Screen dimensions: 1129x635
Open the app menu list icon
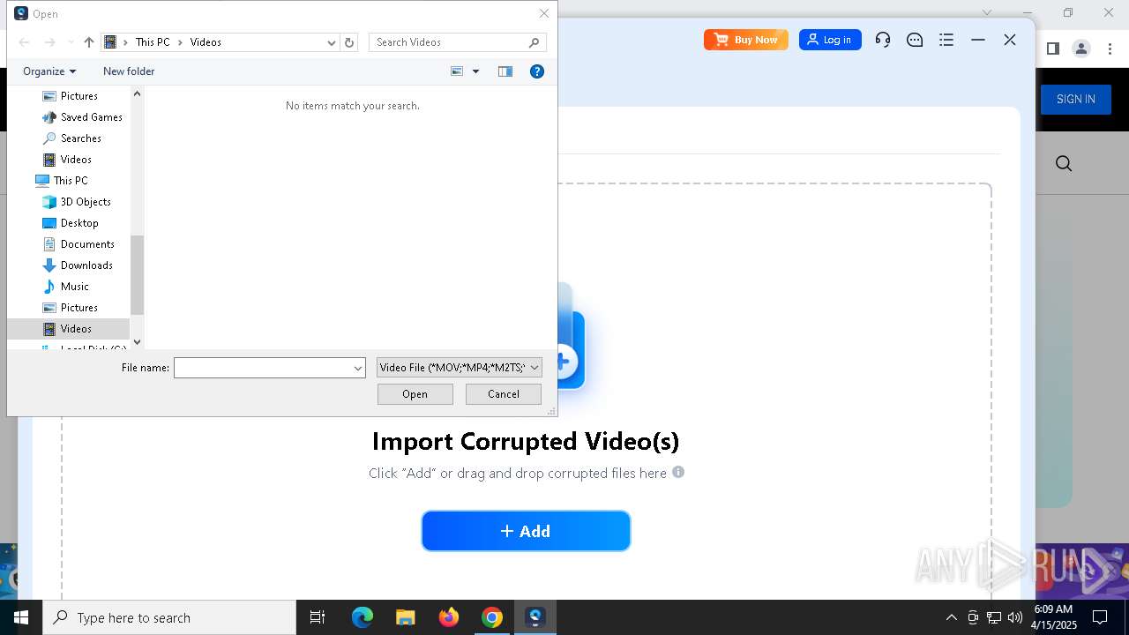[946, 40]
